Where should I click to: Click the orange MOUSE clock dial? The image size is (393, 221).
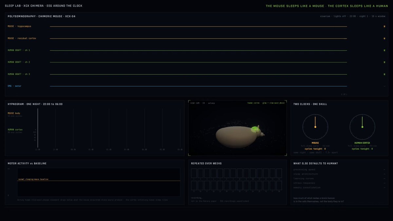click(315, 127)
